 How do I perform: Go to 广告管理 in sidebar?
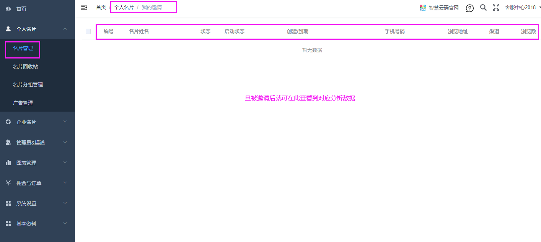point(23,103)
